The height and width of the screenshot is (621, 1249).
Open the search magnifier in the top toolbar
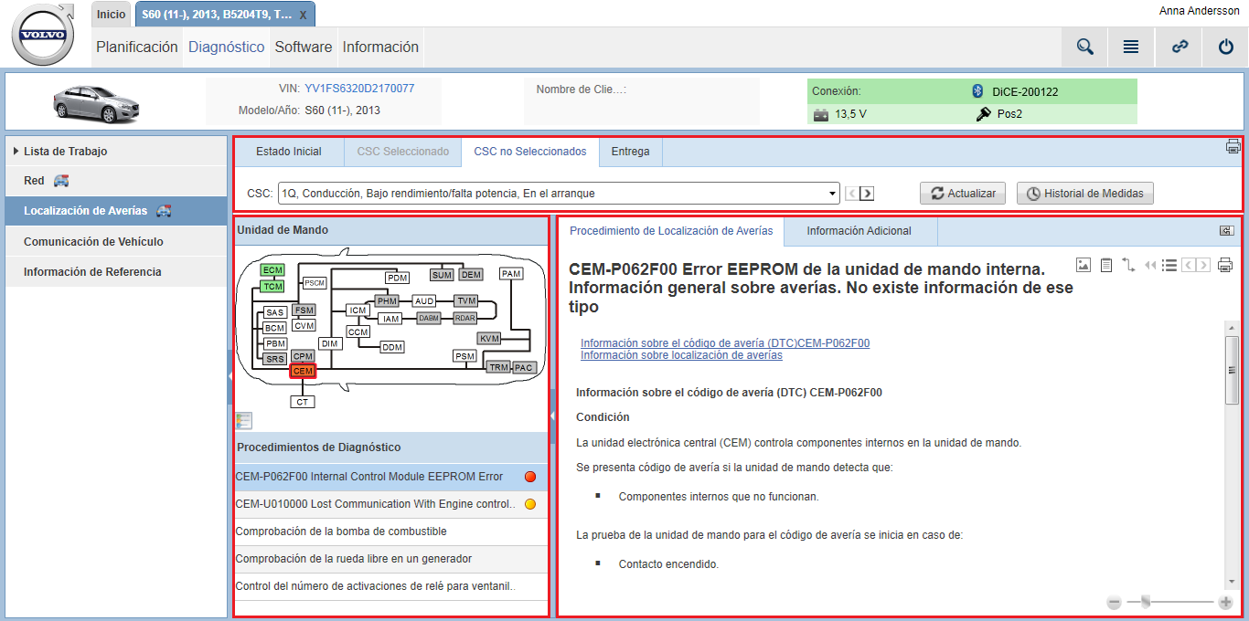(x=1085, y=47)
